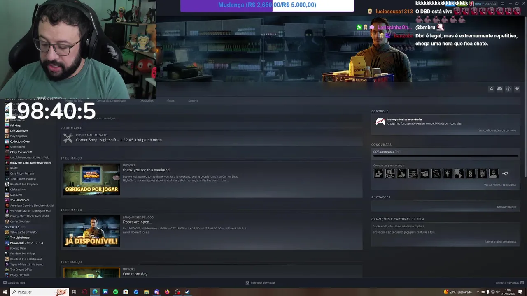
Task: Collapse the FEVEREIRO library category
Action: click(3, 227)
